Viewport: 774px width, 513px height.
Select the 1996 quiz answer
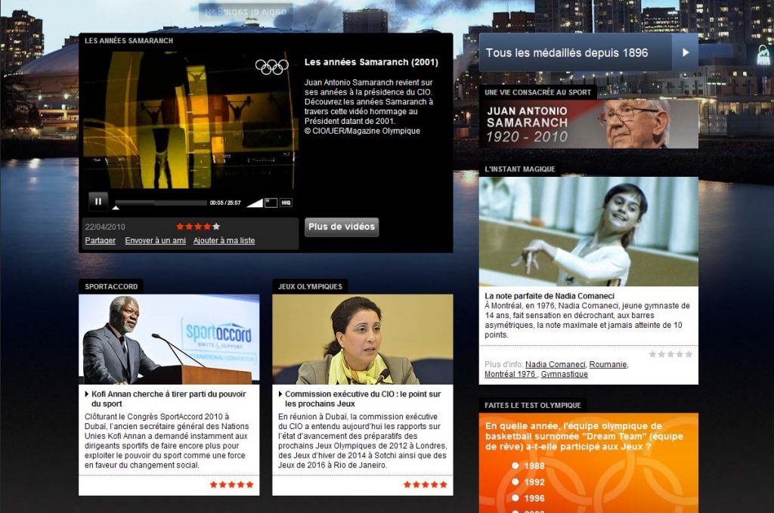(x=515, y=498)
